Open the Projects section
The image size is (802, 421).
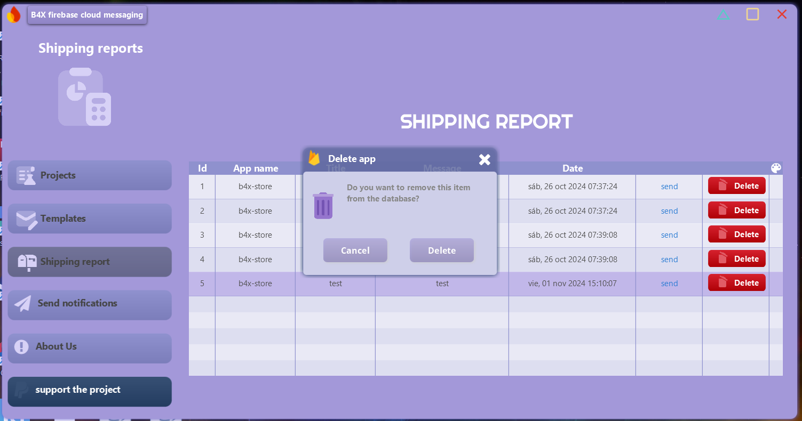tap(90, 175)
